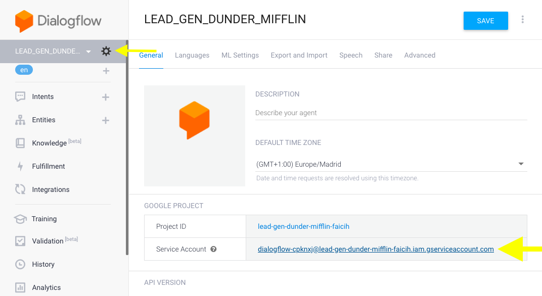Click the Entities hierarchy icon
Screen dimensions: 542x296
[x=20, y=120]
